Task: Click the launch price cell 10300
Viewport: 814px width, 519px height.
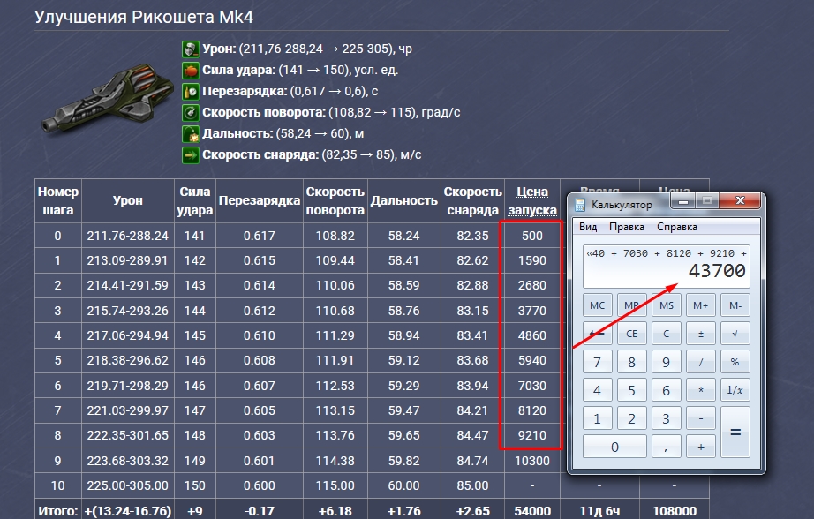Action: point(532,461)
